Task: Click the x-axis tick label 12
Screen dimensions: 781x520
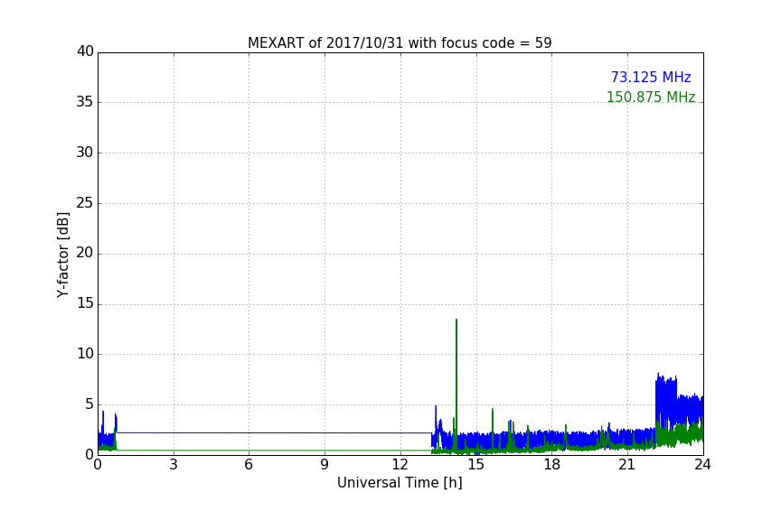Action: [400, 465]
